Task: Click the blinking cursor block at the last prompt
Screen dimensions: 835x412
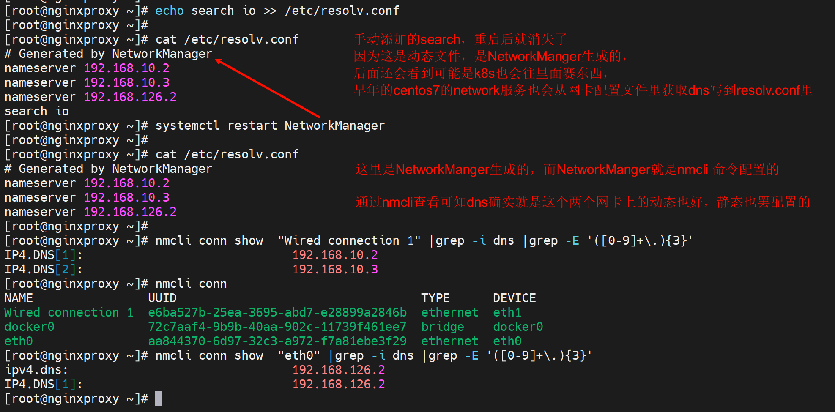Action: 159,398
